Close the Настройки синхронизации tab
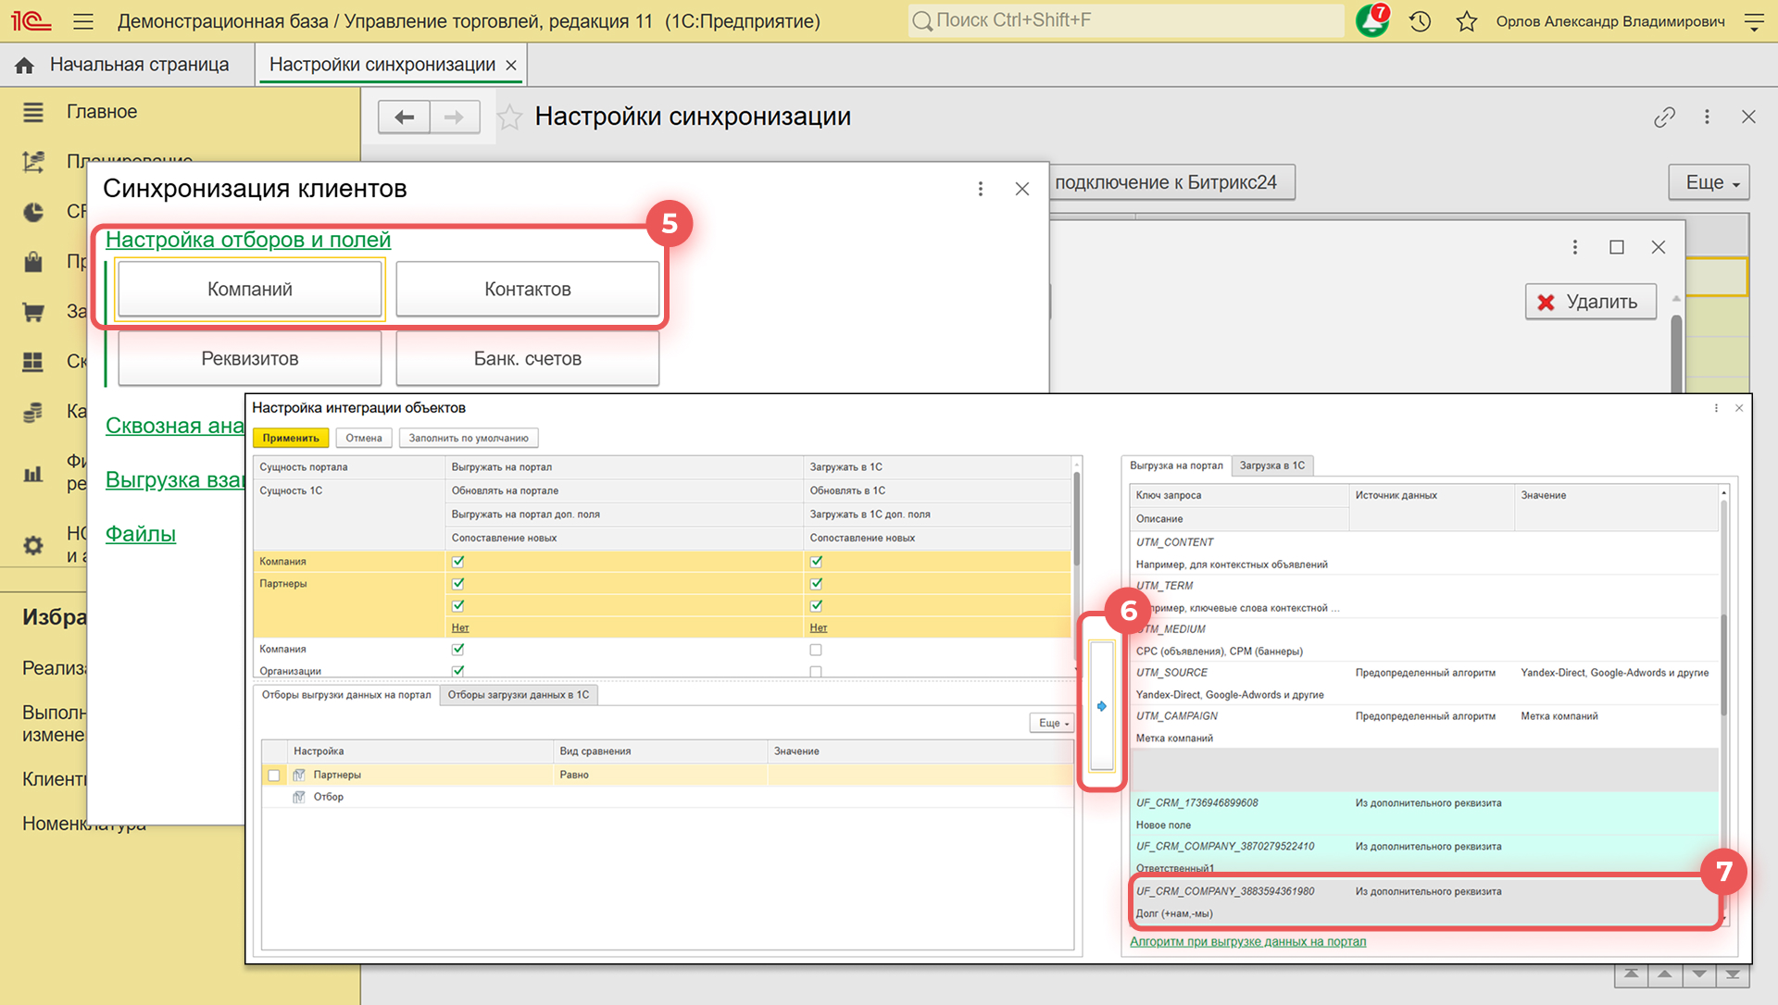 pyautogui.click(x=511, y=65)
